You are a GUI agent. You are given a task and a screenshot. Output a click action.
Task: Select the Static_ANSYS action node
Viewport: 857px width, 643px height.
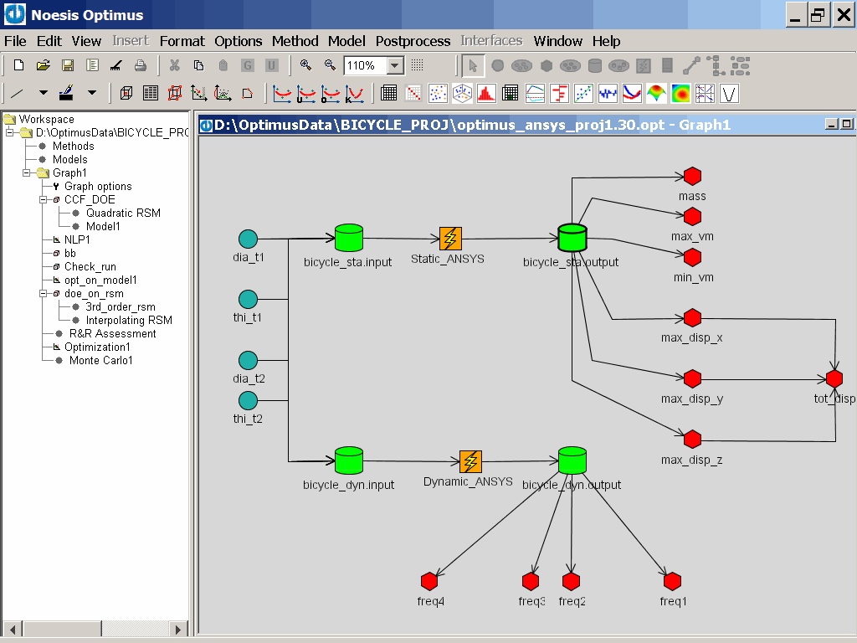pos(450,239)
